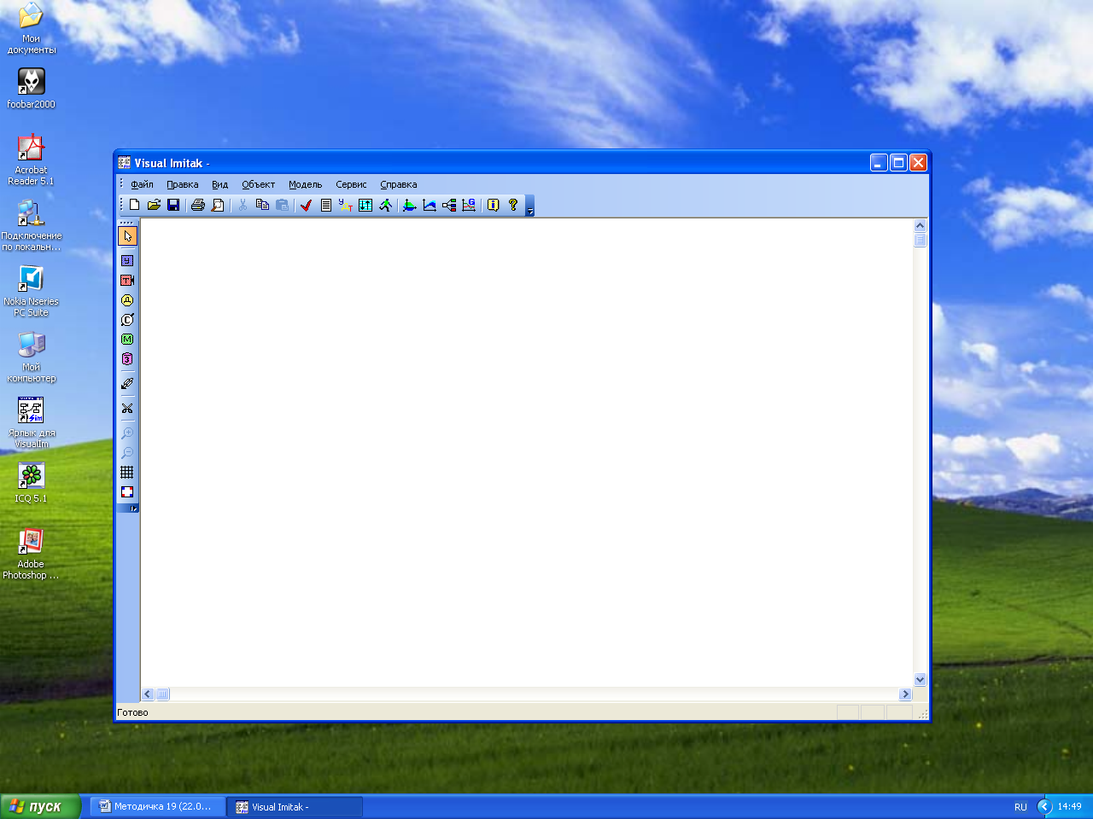
Task: Open help with yellow question mark icon
Action: [x=513, y=205]
